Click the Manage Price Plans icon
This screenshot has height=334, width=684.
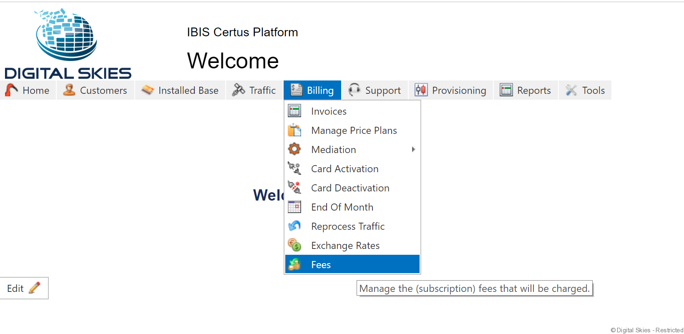click(294, 130)
